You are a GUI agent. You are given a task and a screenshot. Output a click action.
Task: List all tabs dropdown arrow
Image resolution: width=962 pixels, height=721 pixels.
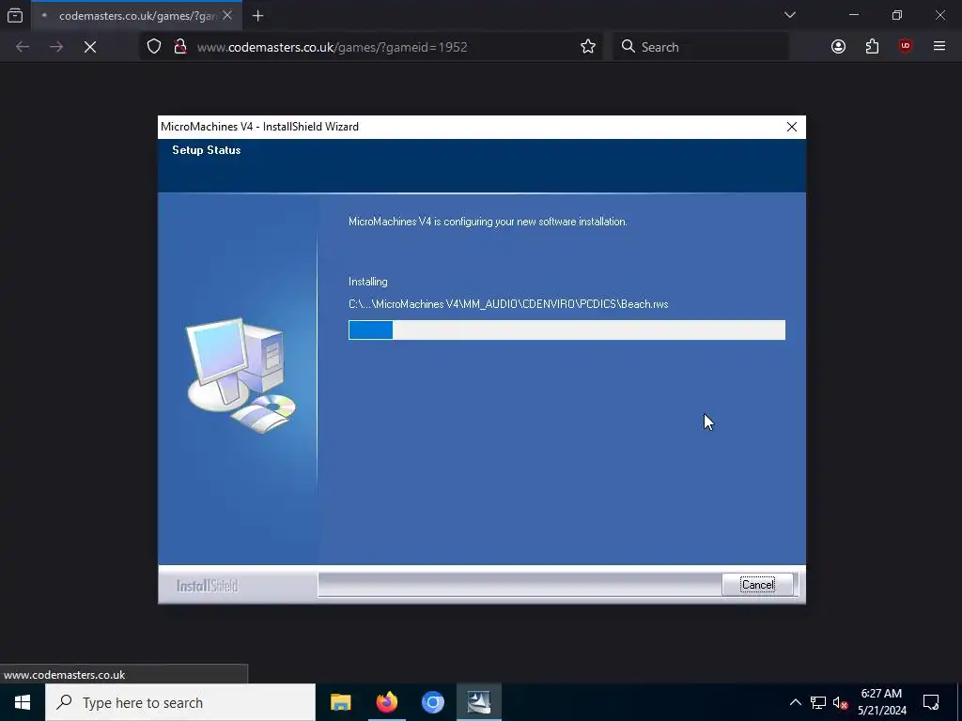tap(790, 15)
